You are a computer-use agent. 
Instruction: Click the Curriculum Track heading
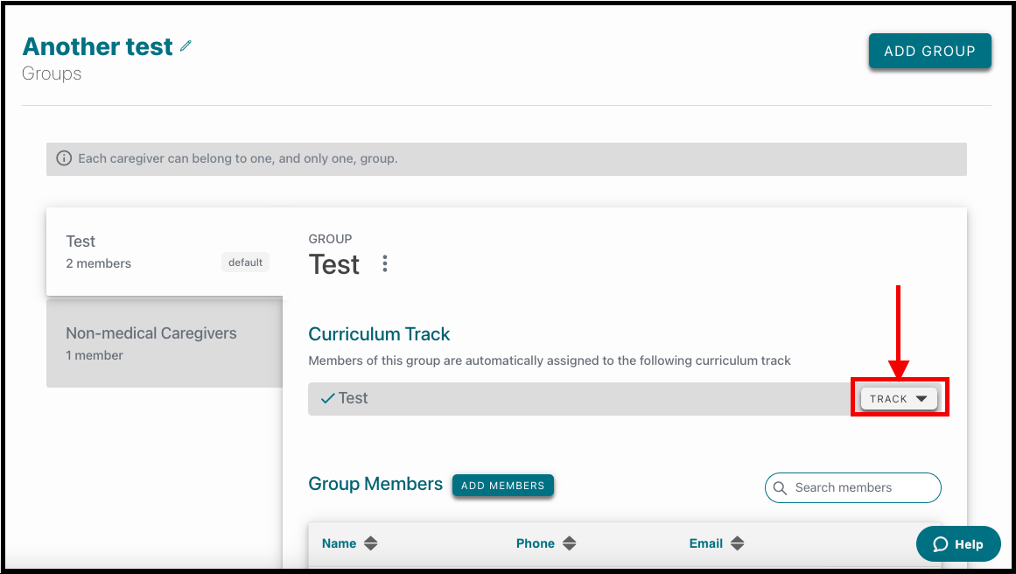(x=379, y=334)
